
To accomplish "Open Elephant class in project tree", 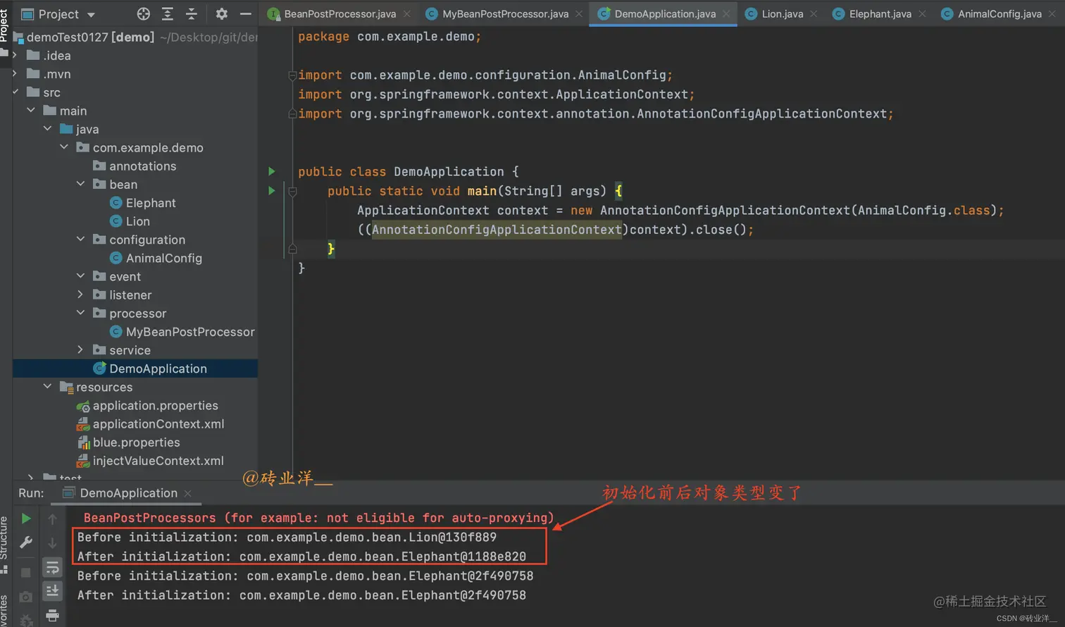I will pyautogui.click(x=143, y=203).
